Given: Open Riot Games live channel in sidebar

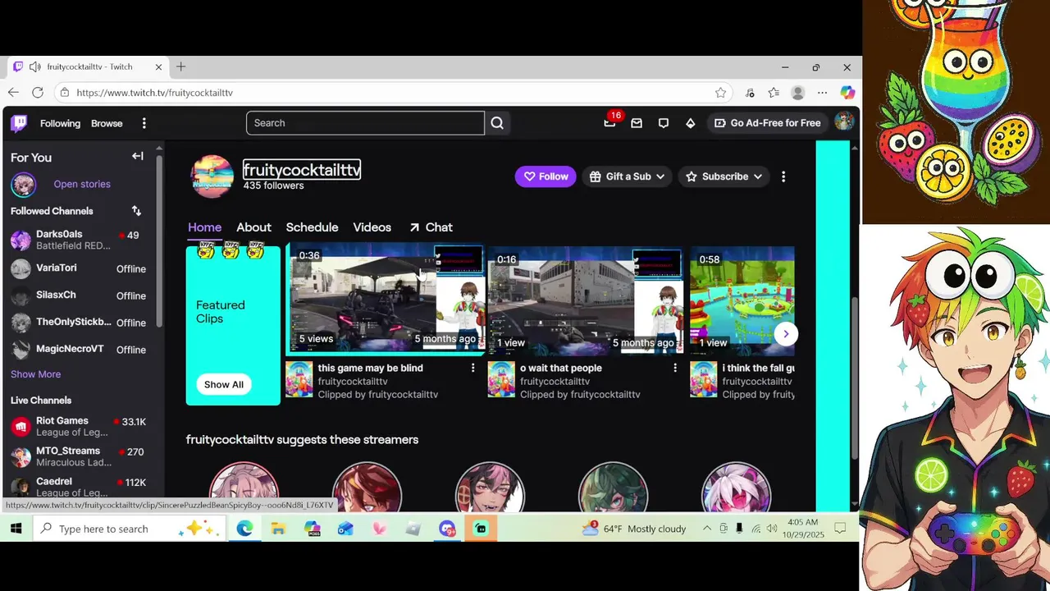Looking at the screenshot, I should [80, 426].
